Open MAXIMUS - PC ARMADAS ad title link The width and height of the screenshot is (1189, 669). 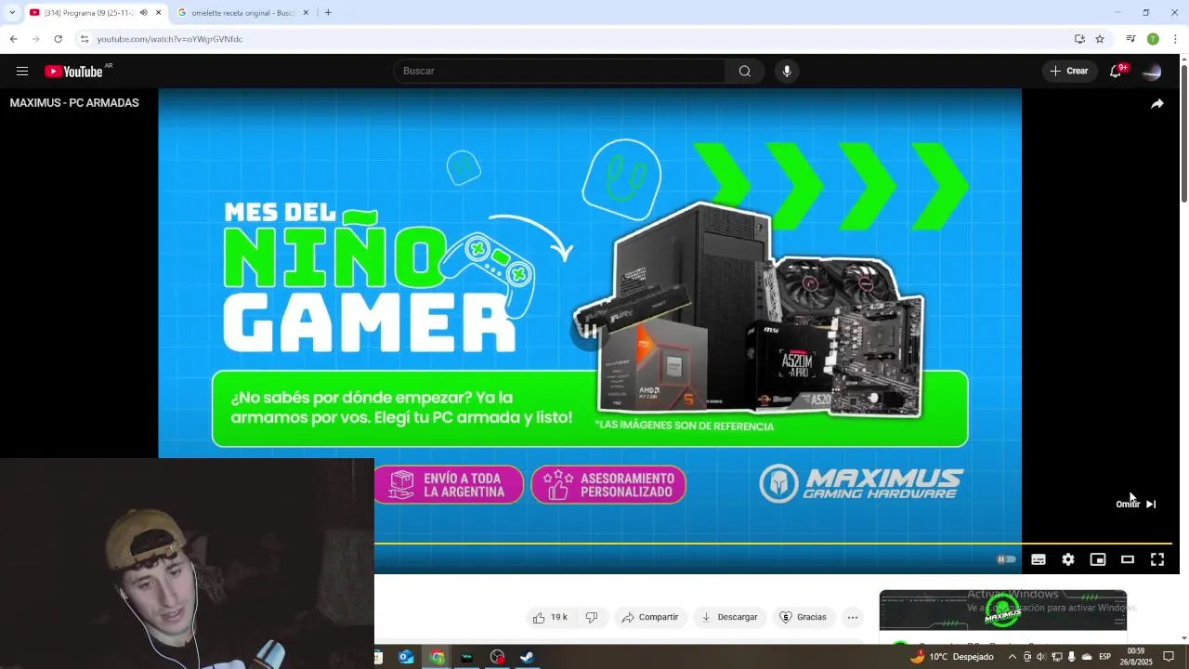(74, 103)
